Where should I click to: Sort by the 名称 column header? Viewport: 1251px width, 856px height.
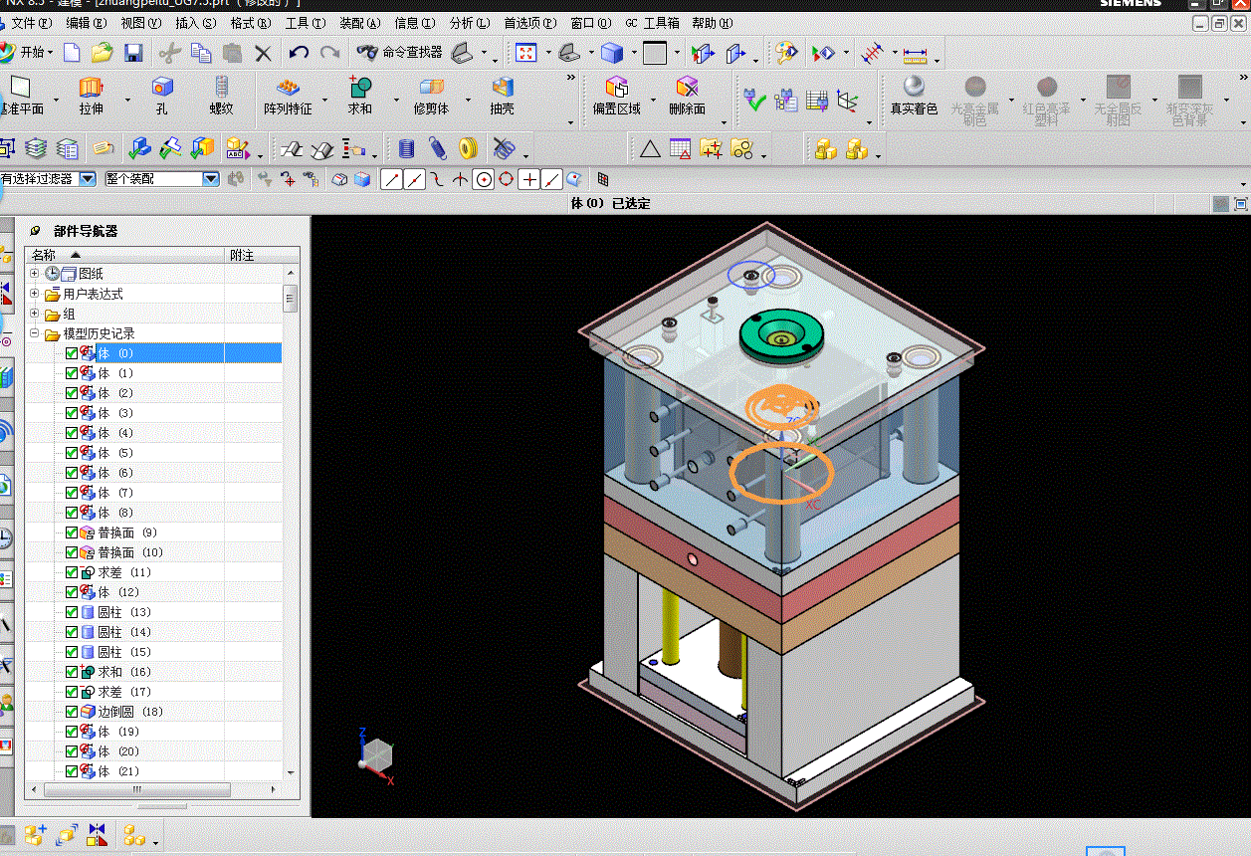126,255
